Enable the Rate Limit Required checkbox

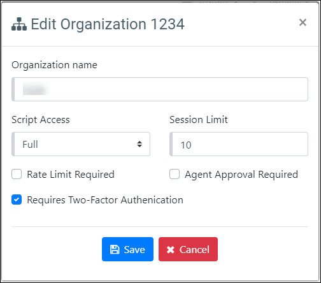point(17,174)
